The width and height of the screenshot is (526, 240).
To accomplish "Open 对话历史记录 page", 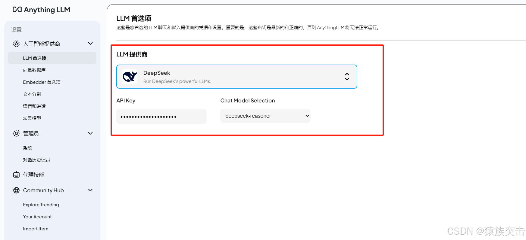I will [x=36, y=160].
